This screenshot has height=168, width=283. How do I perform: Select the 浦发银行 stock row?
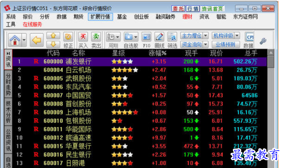point(140,62)
